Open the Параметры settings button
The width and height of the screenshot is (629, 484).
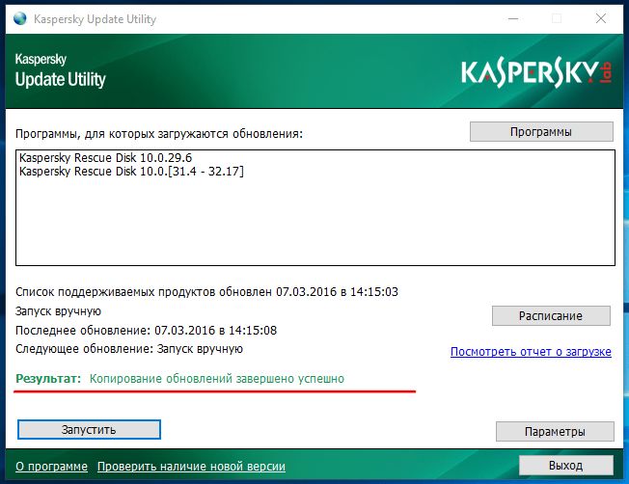coord(555,432)
